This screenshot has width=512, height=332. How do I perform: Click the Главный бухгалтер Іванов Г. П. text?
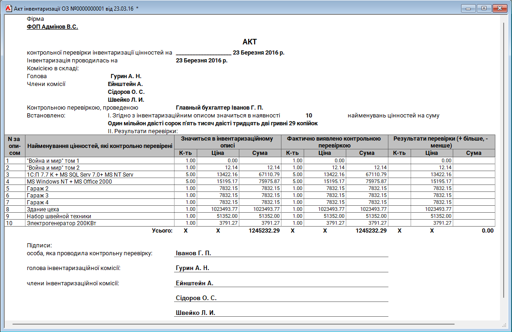tap(219, 107)
